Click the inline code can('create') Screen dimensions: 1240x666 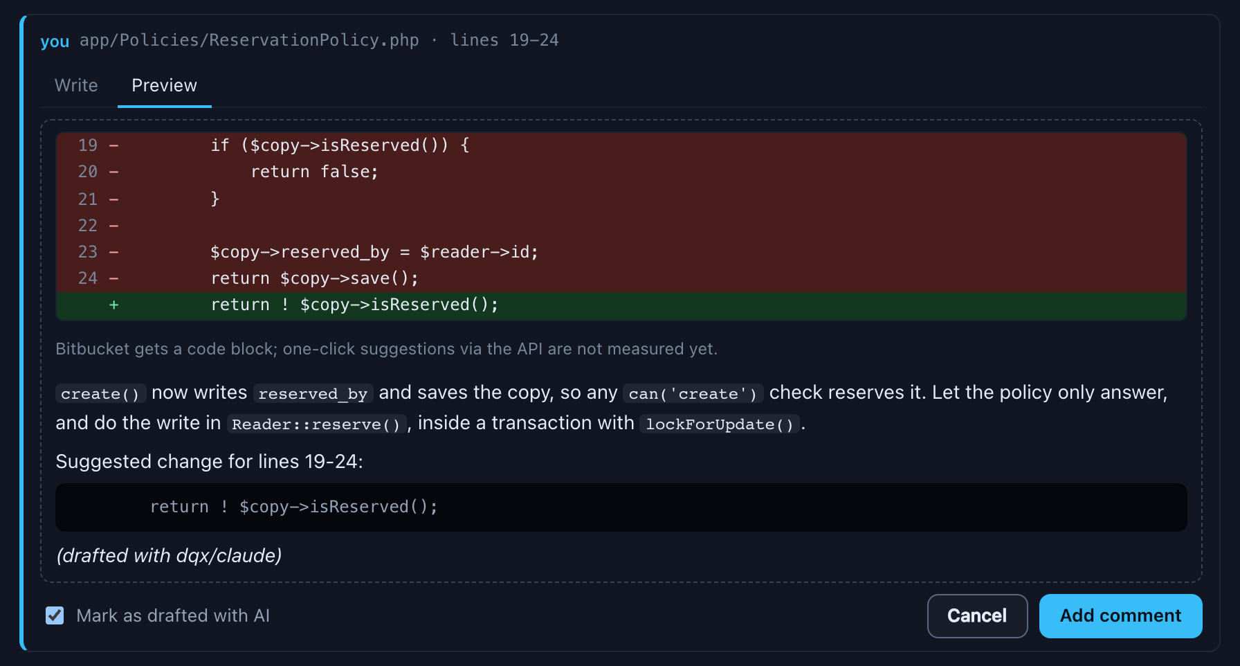[x=693, y=393]
